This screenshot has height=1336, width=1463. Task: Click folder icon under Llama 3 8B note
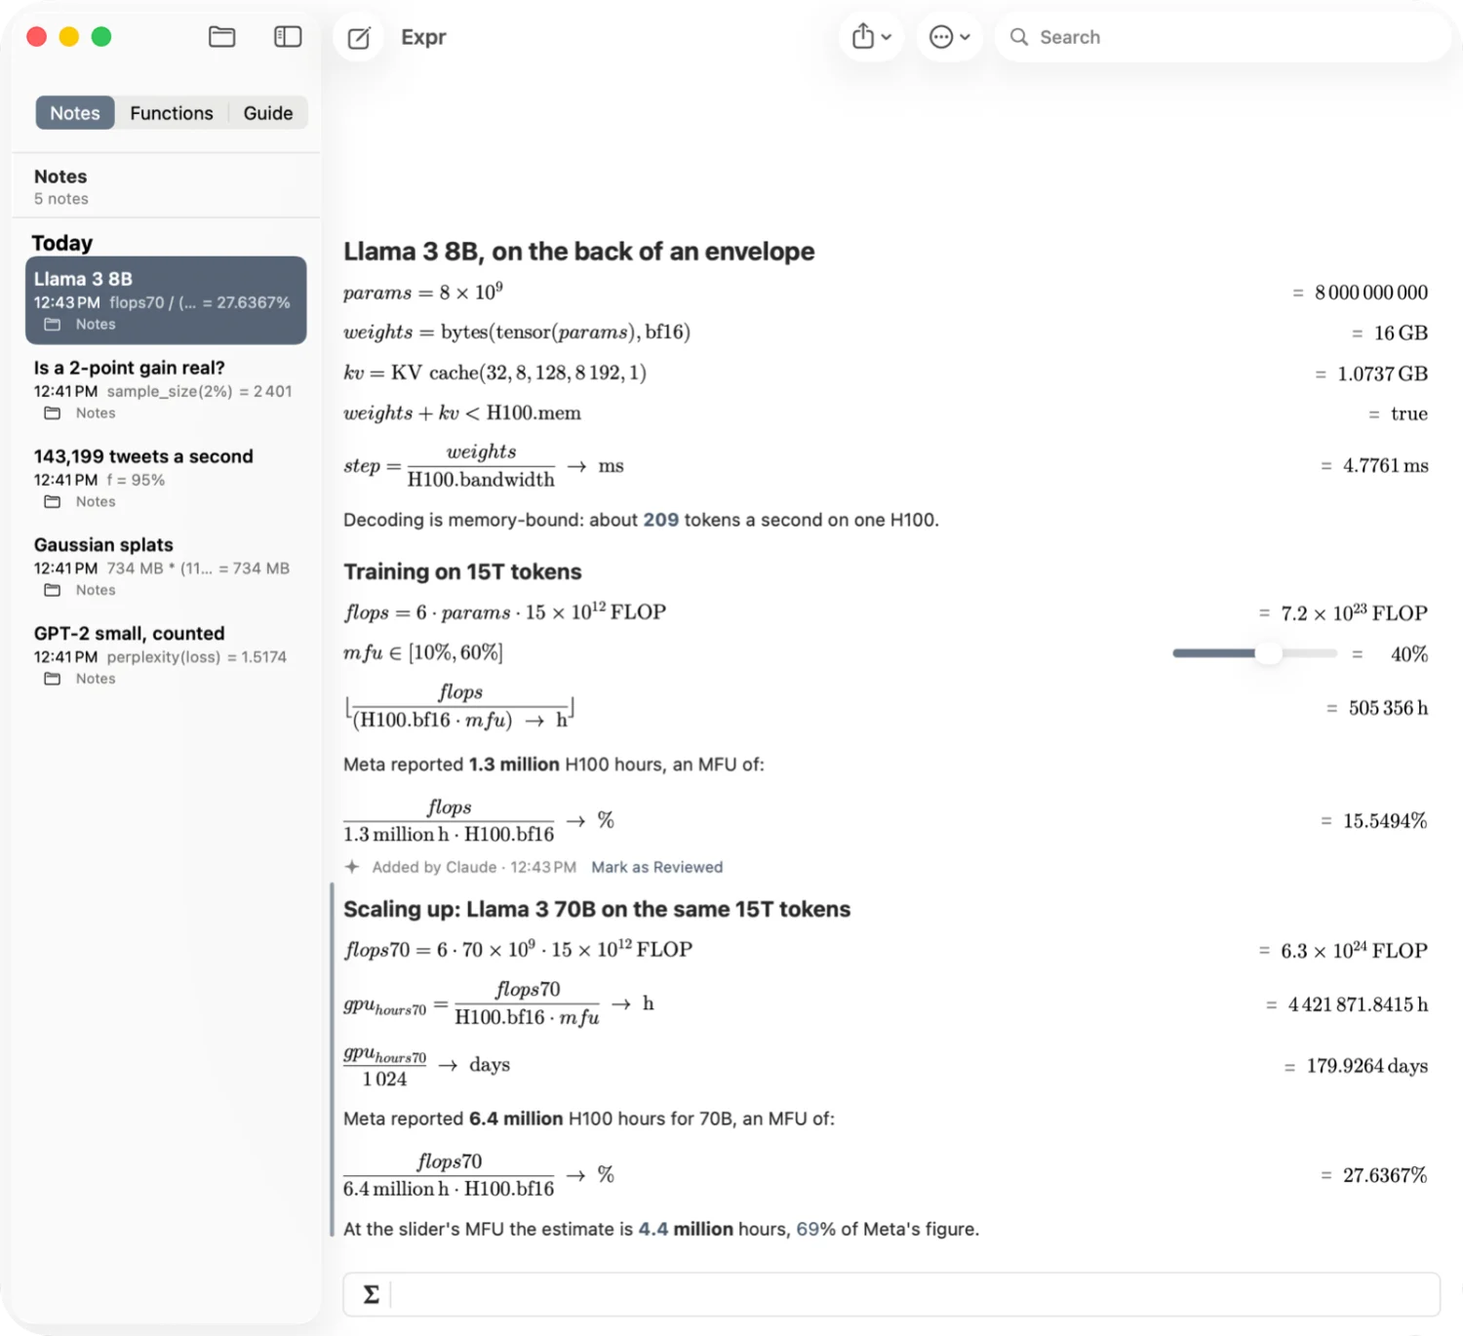click(x=53, y=324)
